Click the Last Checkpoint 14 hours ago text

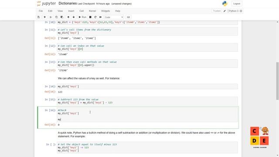(x=94, y=4)
